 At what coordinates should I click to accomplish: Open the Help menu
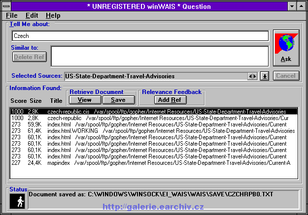coord(53,15)
